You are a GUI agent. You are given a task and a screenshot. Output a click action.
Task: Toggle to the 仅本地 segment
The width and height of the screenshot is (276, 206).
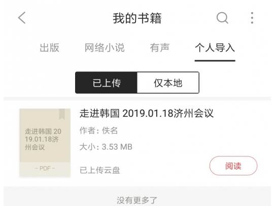pyautogui.click(x=168, y=83)
